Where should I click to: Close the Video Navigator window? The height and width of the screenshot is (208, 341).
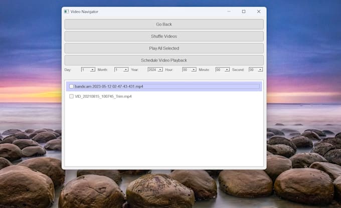pos(259,11)
